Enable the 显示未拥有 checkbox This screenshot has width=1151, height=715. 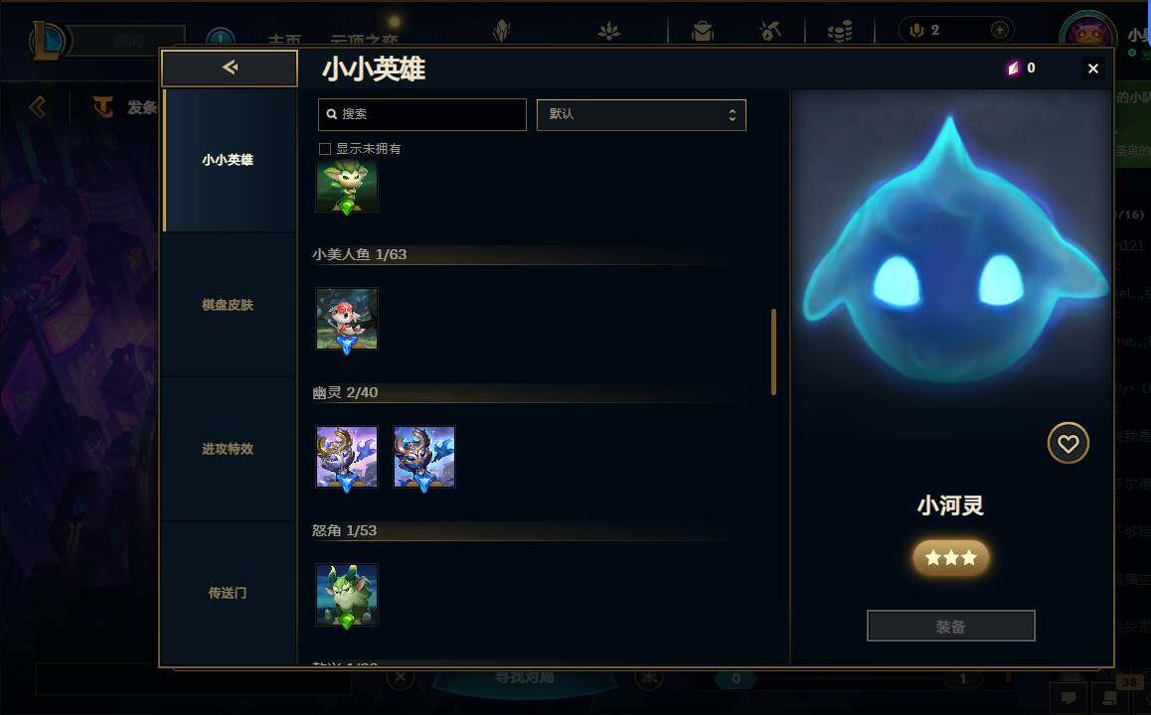[x=325, y=149]
